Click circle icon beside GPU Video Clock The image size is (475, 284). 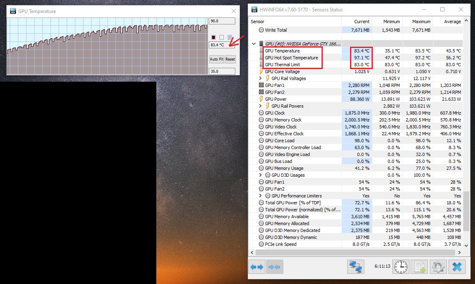click(261, 127)
